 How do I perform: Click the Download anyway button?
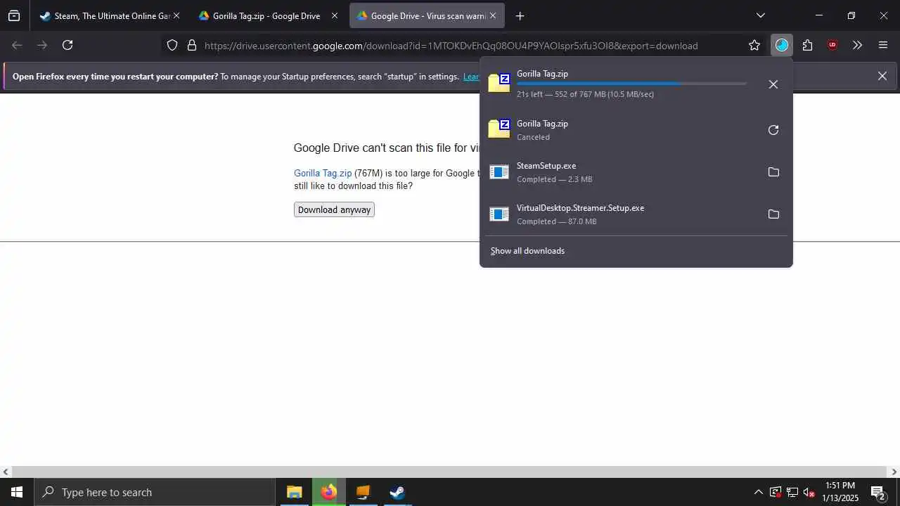[x=334, y=209]
